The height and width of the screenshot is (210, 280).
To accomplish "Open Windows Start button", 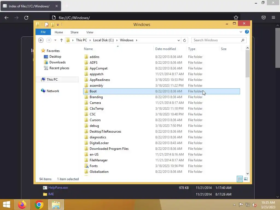I will 7,205.
